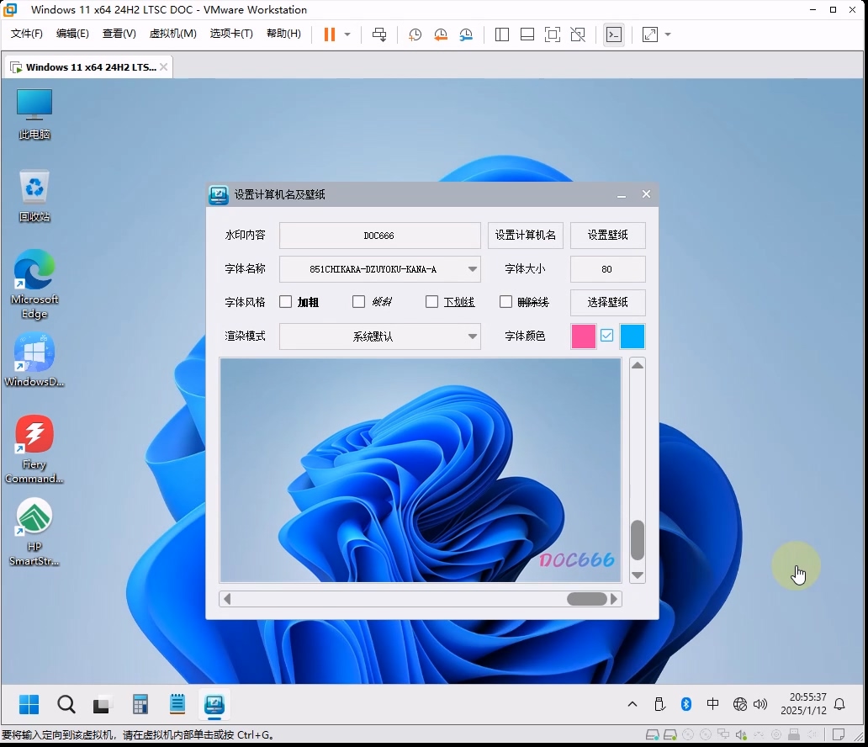Click the preview vertical scrollbar down arrow

[638, 575]
